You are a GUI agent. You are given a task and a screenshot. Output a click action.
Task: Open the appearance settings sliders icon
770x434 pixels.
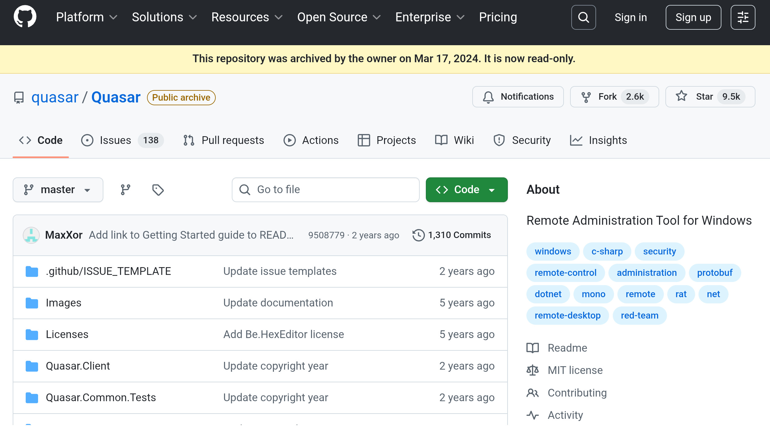743,17
